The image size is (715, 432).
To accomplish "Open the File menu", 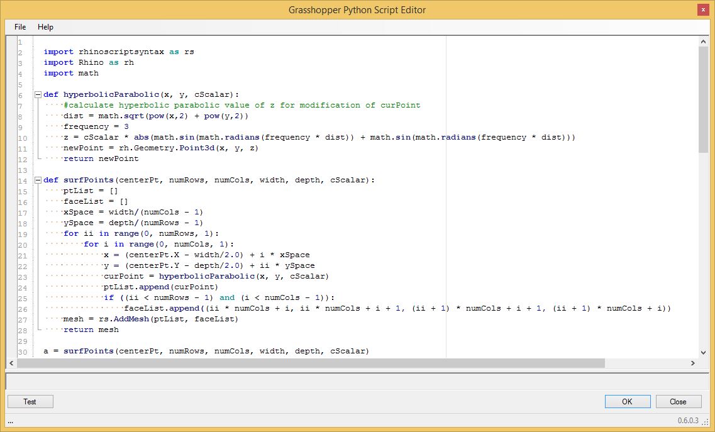I will click(20, 27).
